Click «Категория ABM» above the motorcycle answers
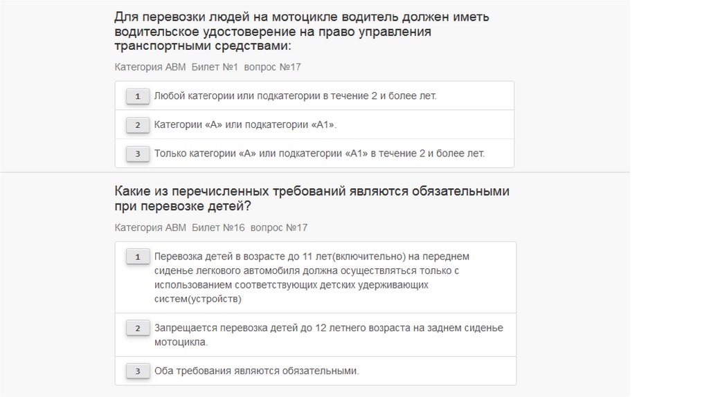 pyautogui.click(x=149, y=67)
